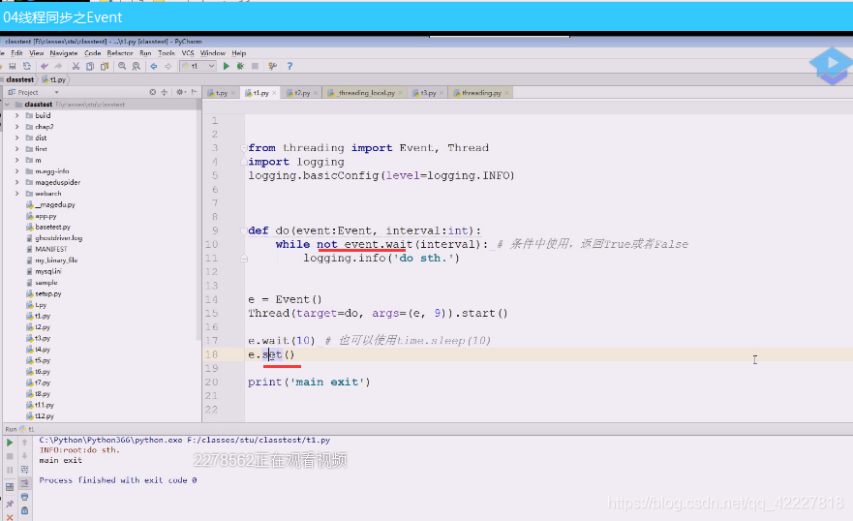Click the Stop square in main toolbar
Image resolution: width=853 pixels, height=521 pixels.
pyautogui.click(x=255, y=66)
